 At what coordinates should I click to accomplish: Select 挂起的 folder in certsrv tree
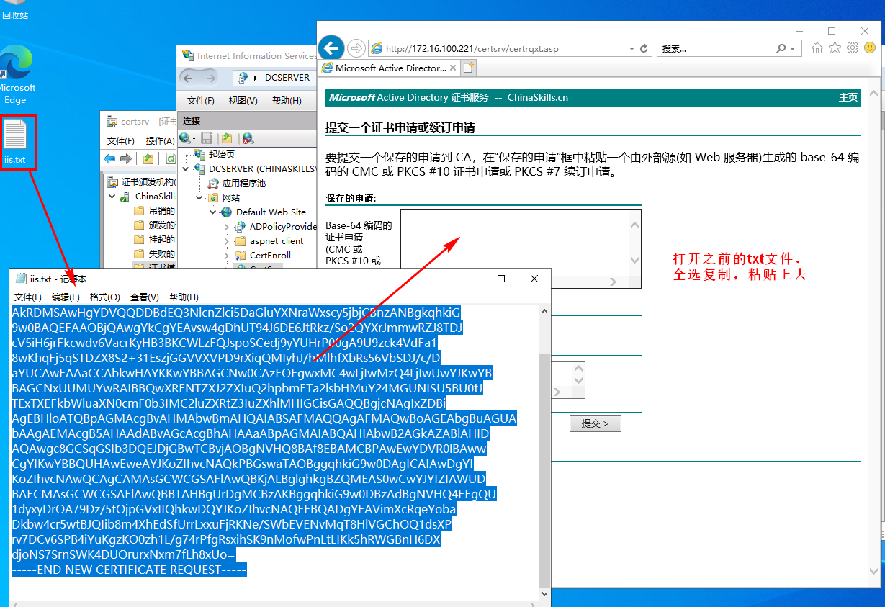pos(161,240)
